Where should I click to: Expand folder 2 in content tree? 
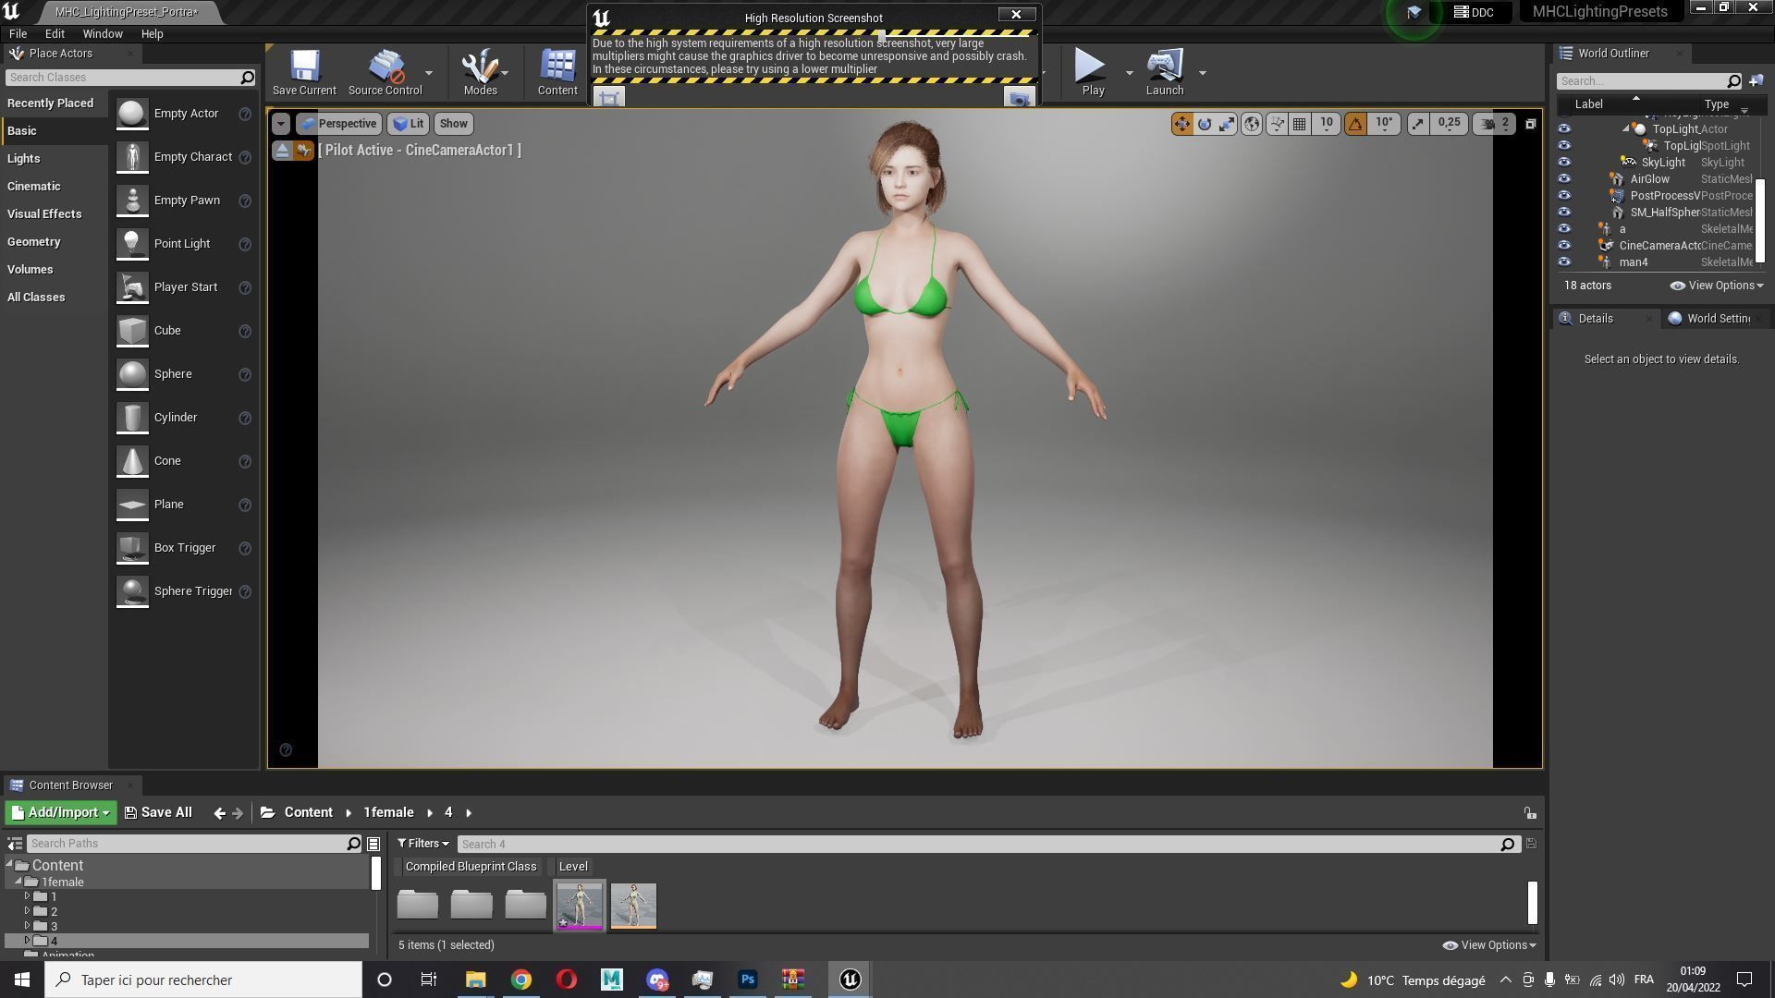(27, 911)
